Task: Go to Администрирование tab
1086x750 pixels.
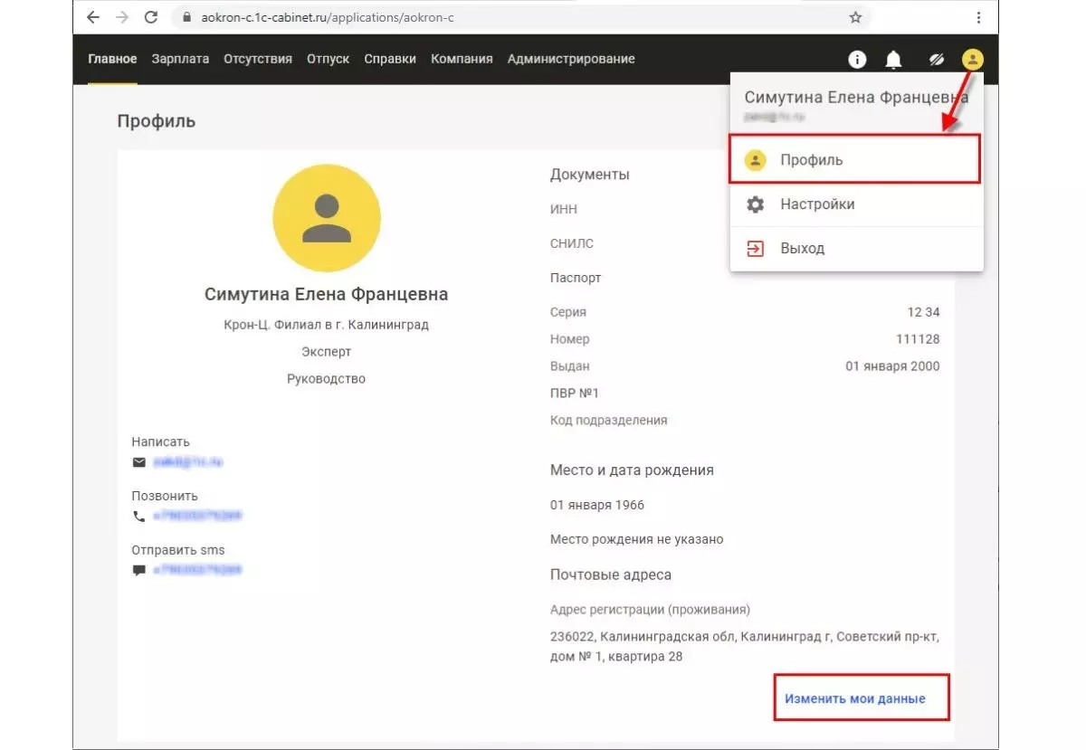Action: tap(570, 59)
